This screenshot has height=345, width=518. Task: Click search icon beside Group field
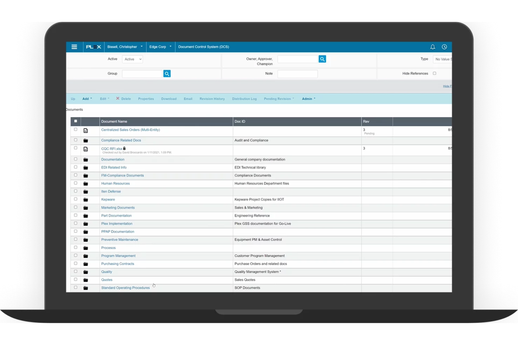tap(167, 74)
